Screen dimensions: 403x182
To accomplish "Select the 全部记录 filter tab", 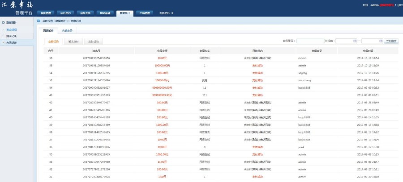I will pyautogui.click(x=53, y=41).
